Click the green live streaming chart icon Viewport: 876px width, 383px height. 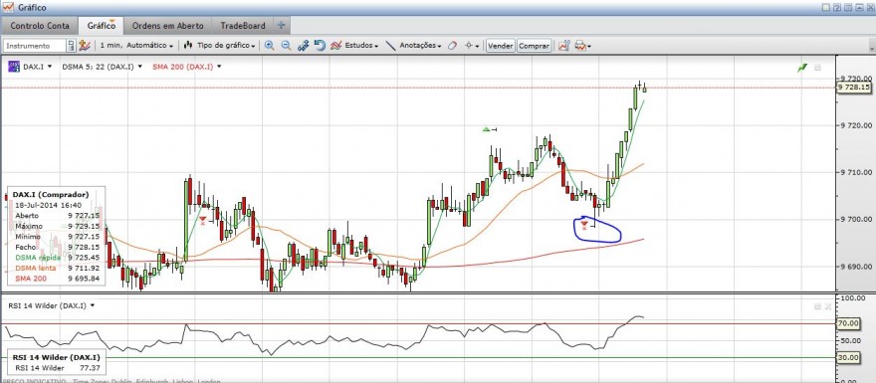[x=802, y=68]
